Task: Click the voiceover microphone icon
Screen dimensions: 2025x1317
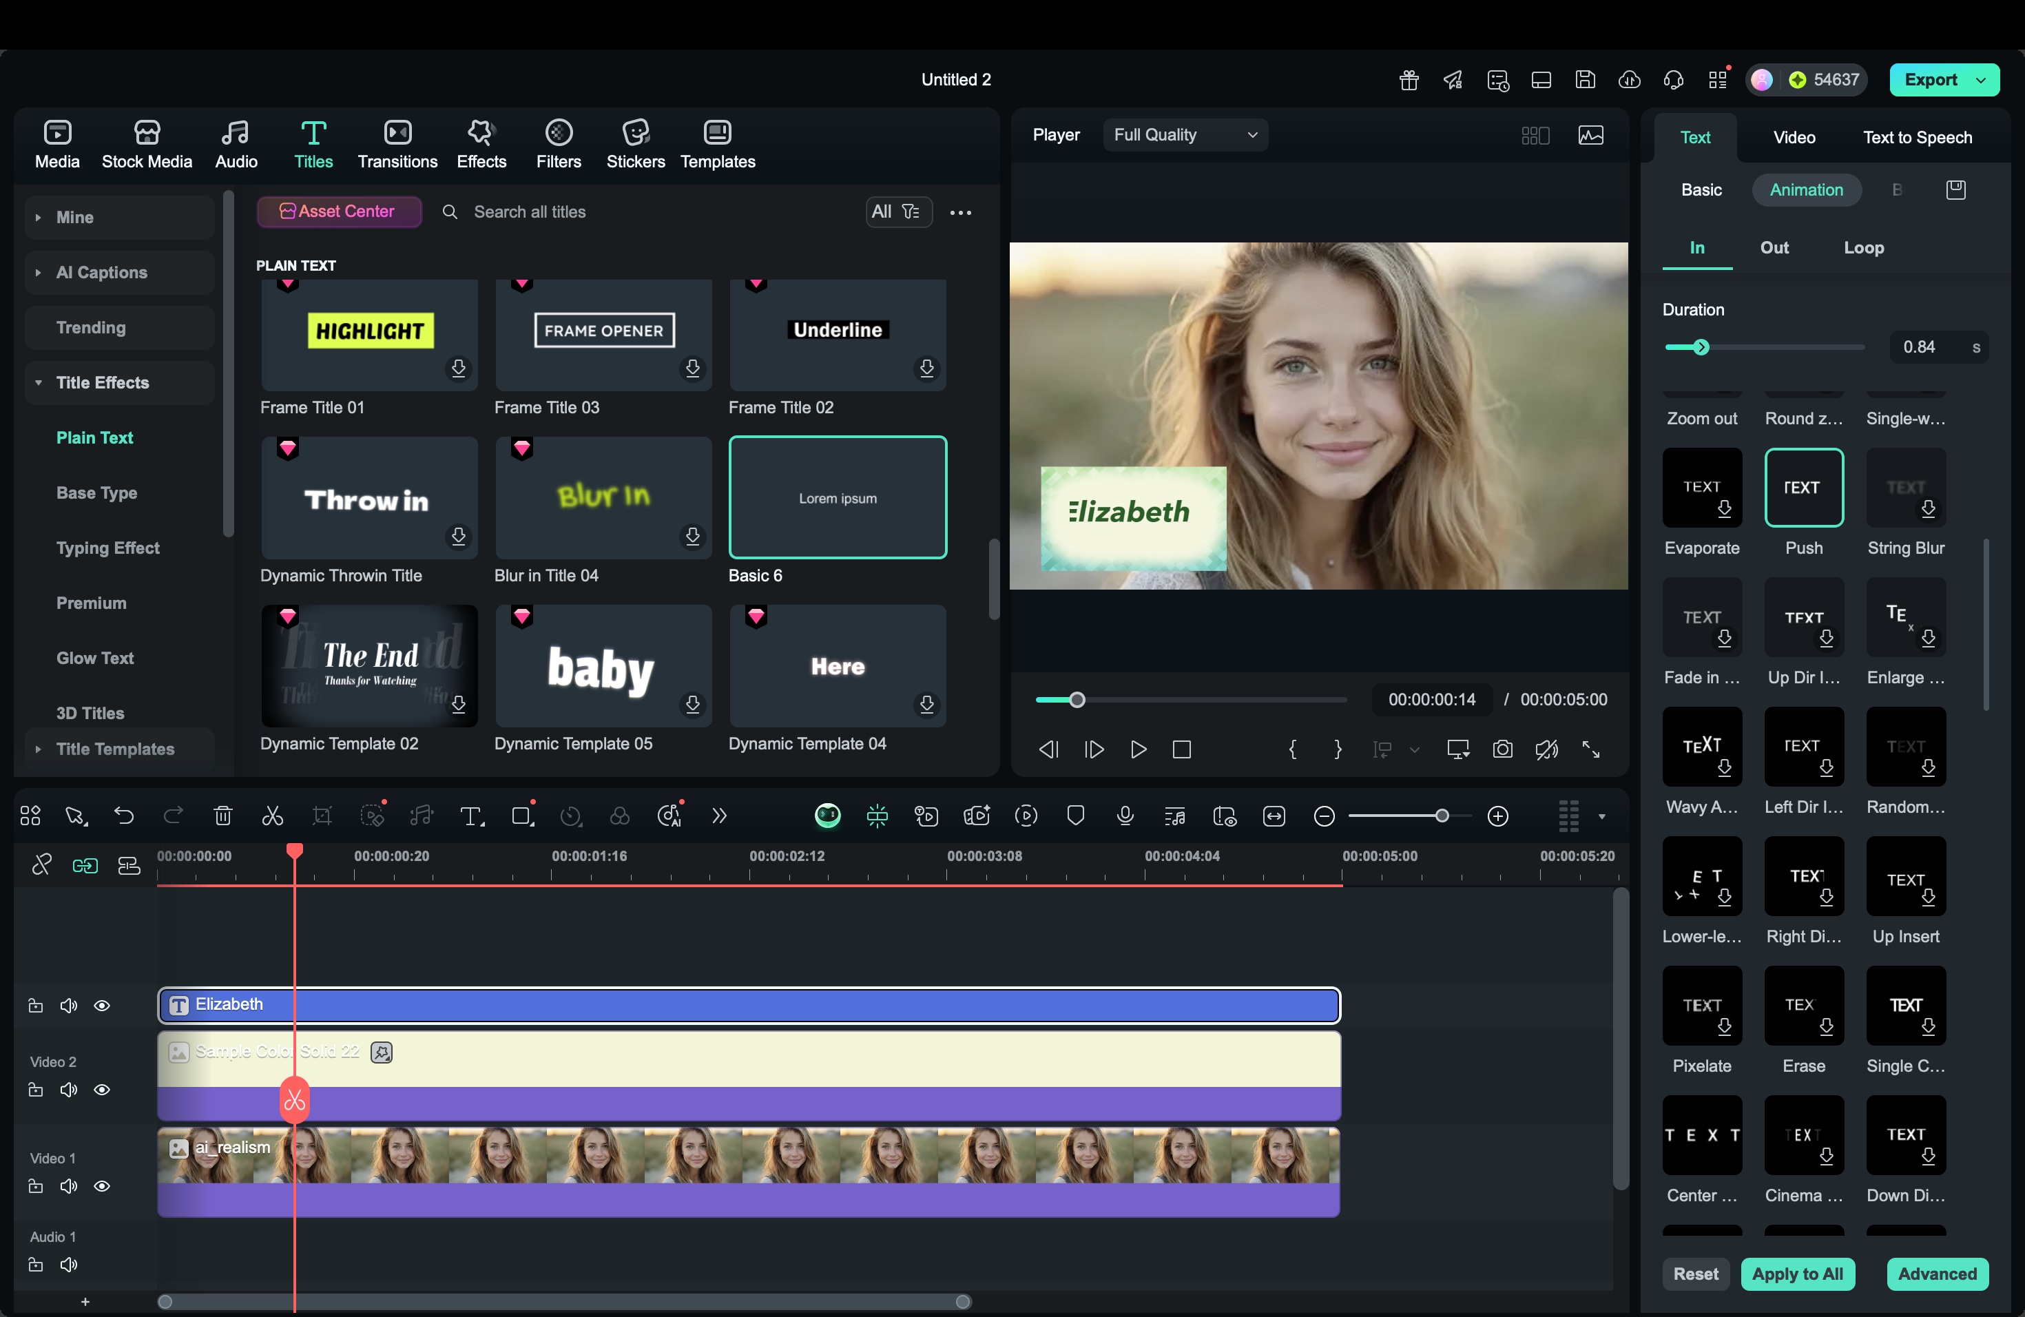Action: click(1125, 816)
